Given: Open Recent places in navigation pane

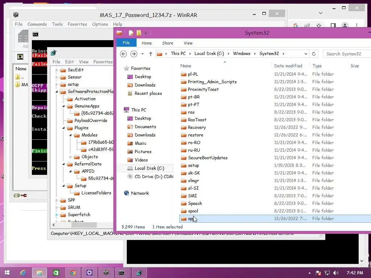Looking at the screenshot, I should pyautogui.click(x=148, y=93).
